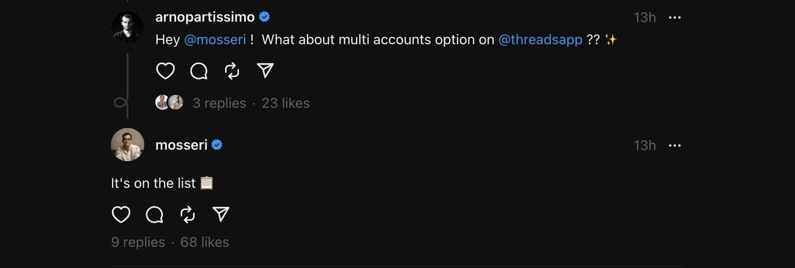Open the @threadsapp mention link
Screen dimensions: 795x268
pyautogui.click(x=541, y=40)
